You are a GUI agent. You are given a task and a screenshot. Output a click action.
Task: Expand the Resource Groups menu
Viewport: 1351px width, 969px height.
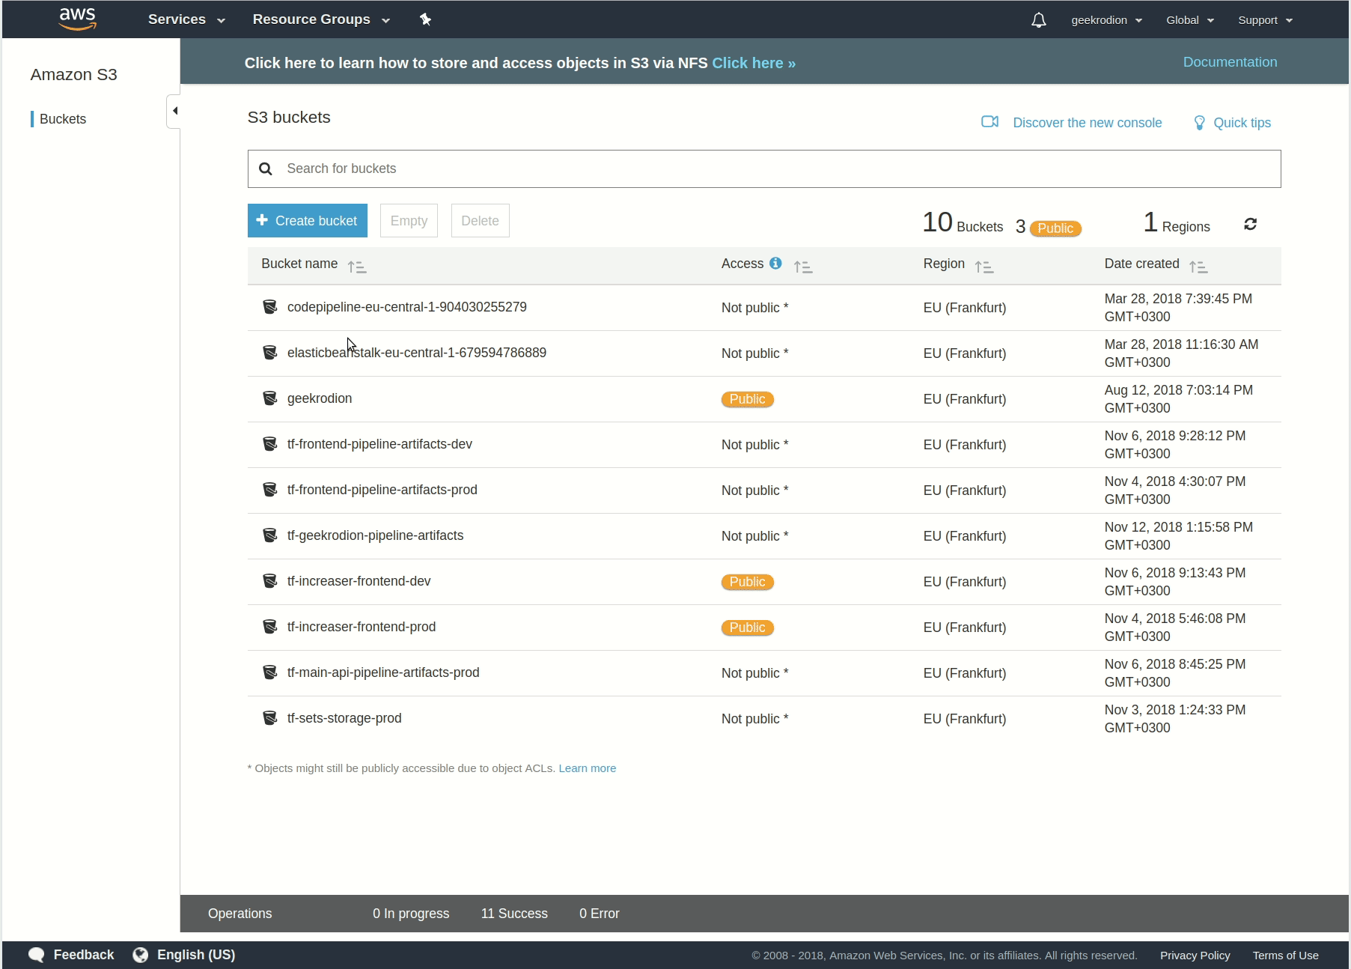(321, 19)
